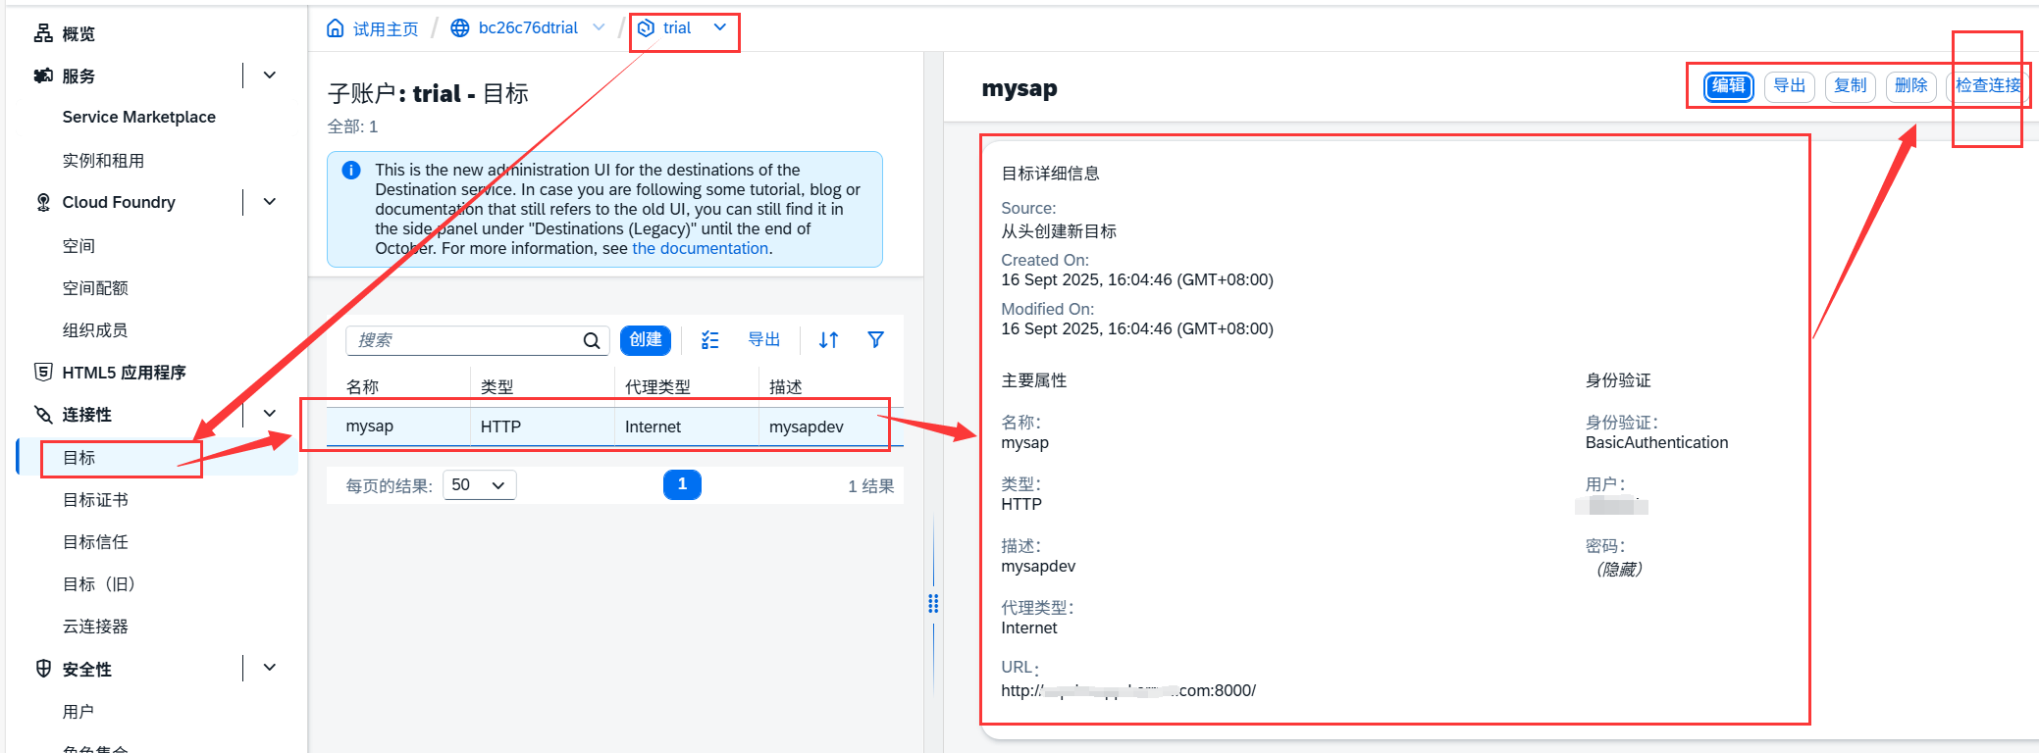2039x753 pixels.
Task: Open 实例和租用 in the sidebar
Action: coord(103,161)
